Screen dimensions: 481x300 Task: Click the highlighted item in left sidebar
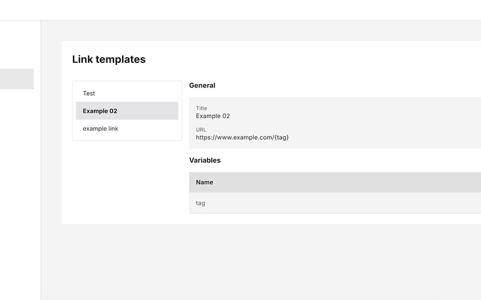coord(17,79)
